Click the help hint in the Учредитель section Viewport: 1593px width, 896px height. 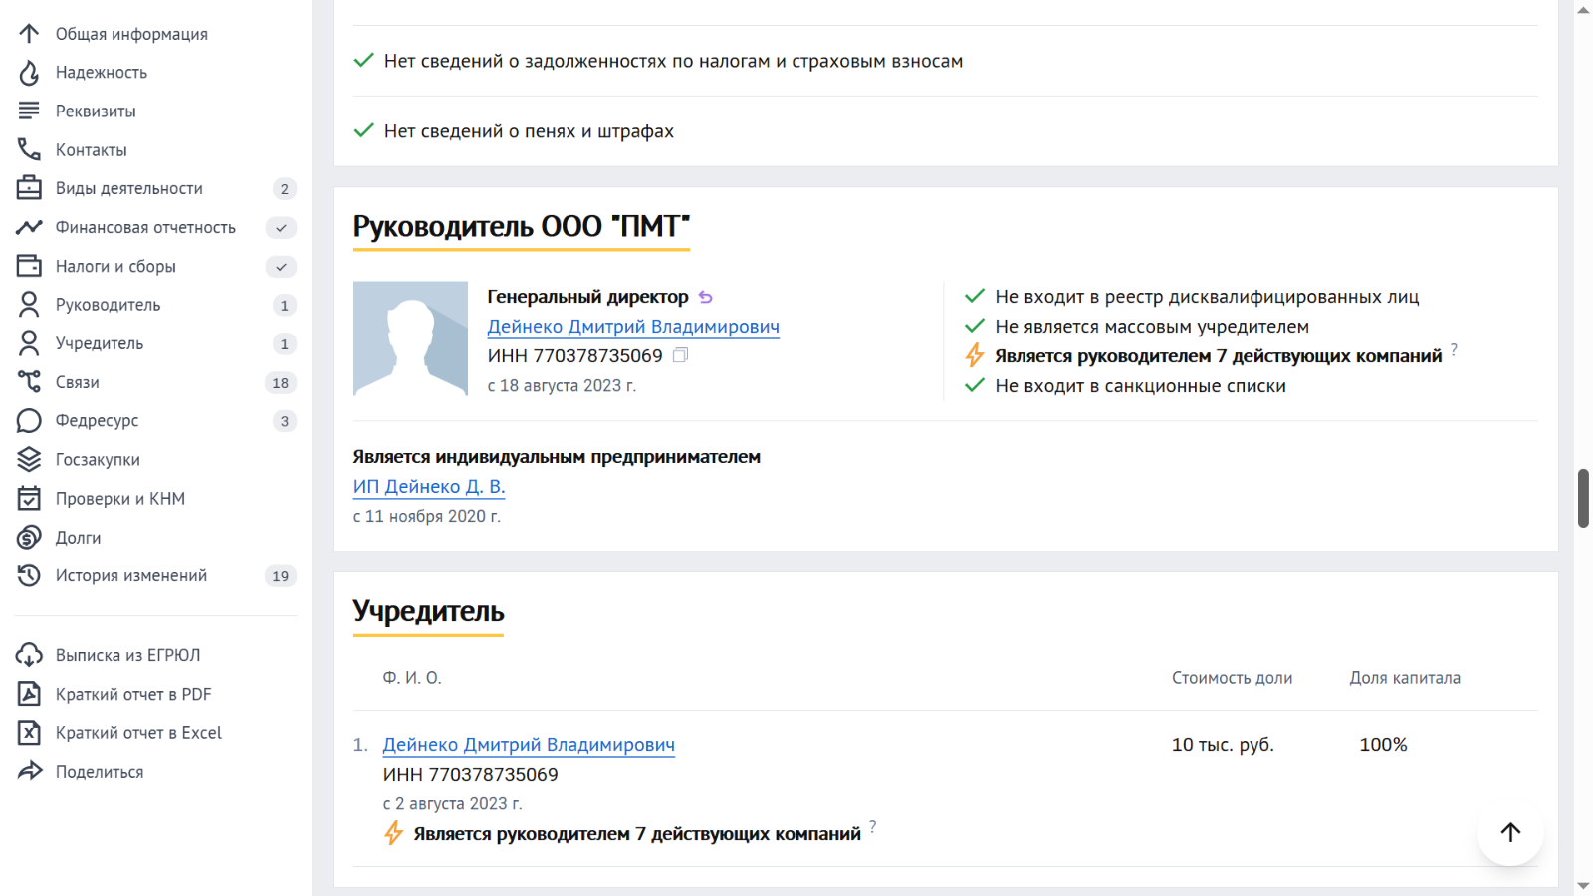(873, 826)
